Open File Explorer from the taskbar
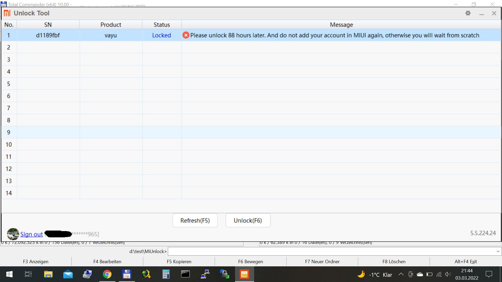The image size is (502, 282). (48, 274)
